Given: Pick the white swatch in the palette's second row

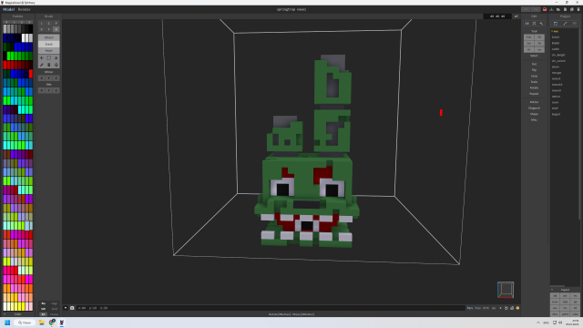Looking at the screenshot, I should (x=24, y=37).
